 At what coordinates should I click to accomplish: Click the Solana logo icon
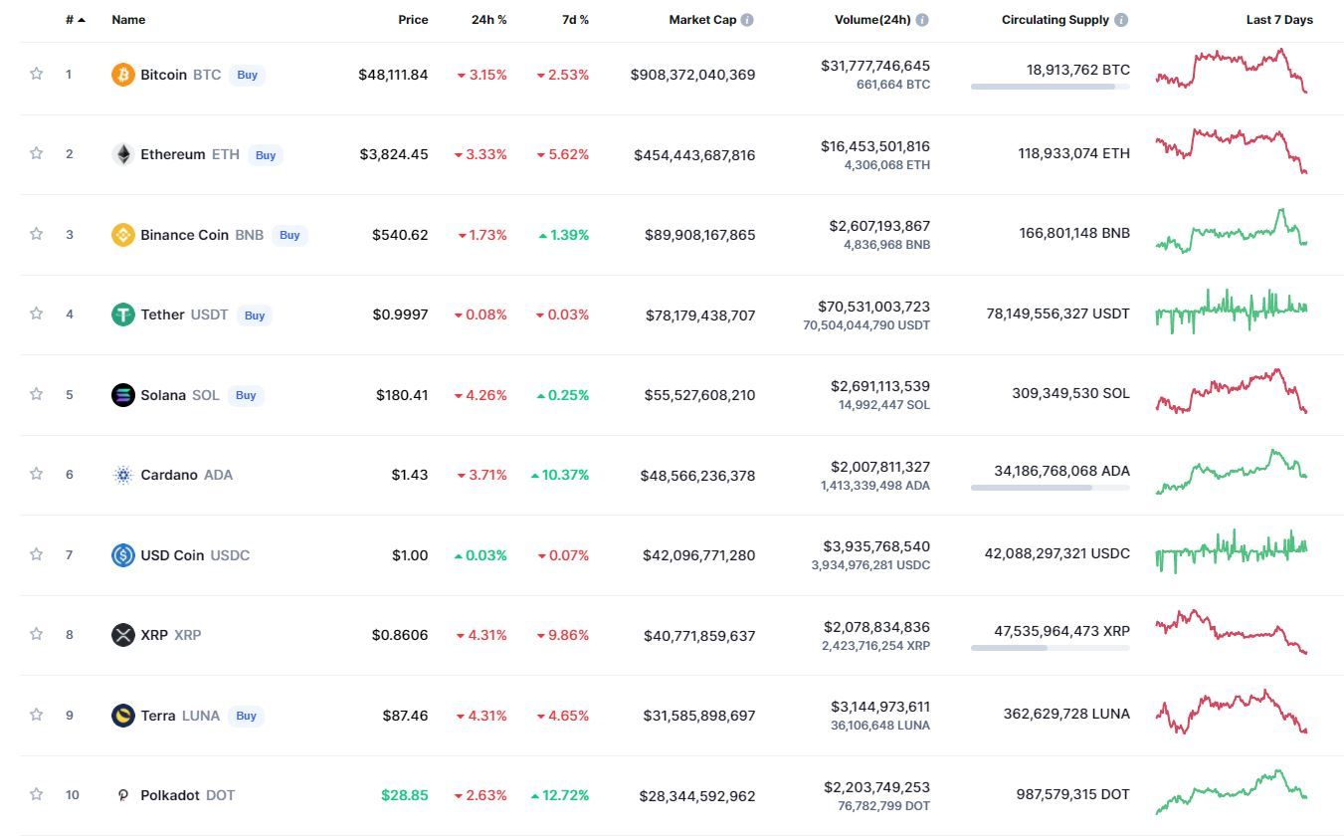pyautogui.click(x=122, y=395)
